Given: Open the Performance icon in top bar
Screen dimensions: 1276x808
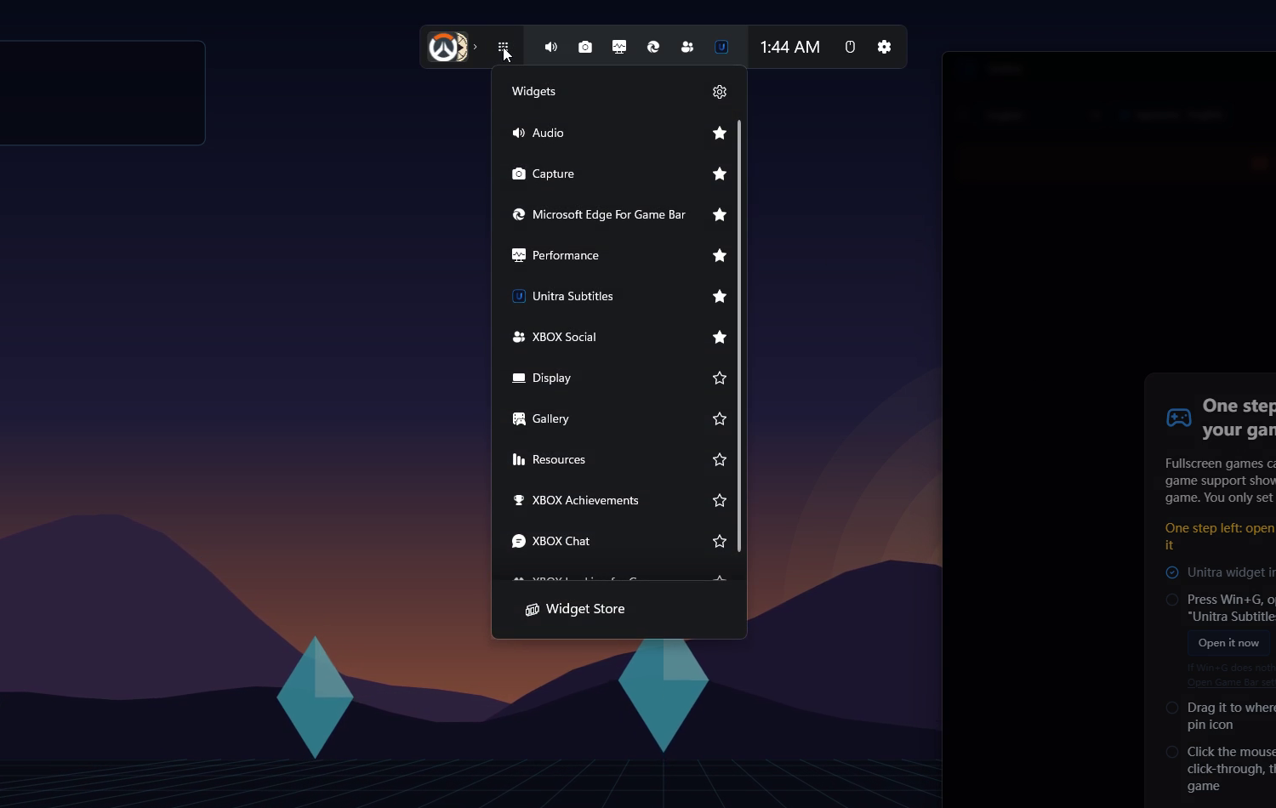Looking at the screenshot, I should pos(619,47).
